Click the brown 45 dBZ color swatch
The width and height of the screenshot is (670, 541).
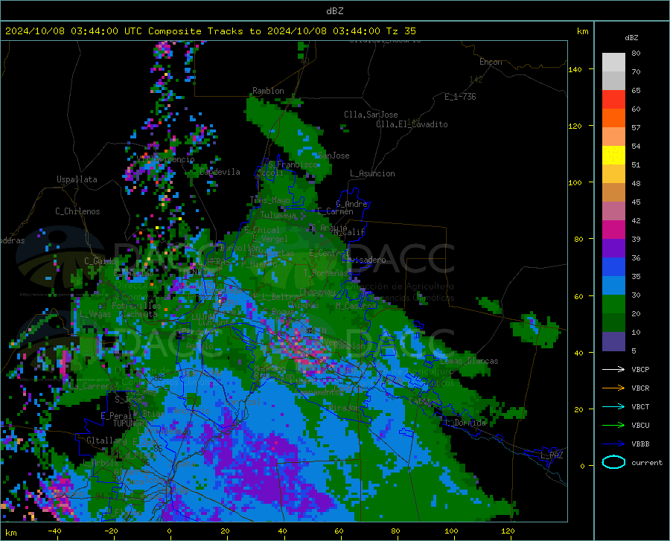point(613,193)
